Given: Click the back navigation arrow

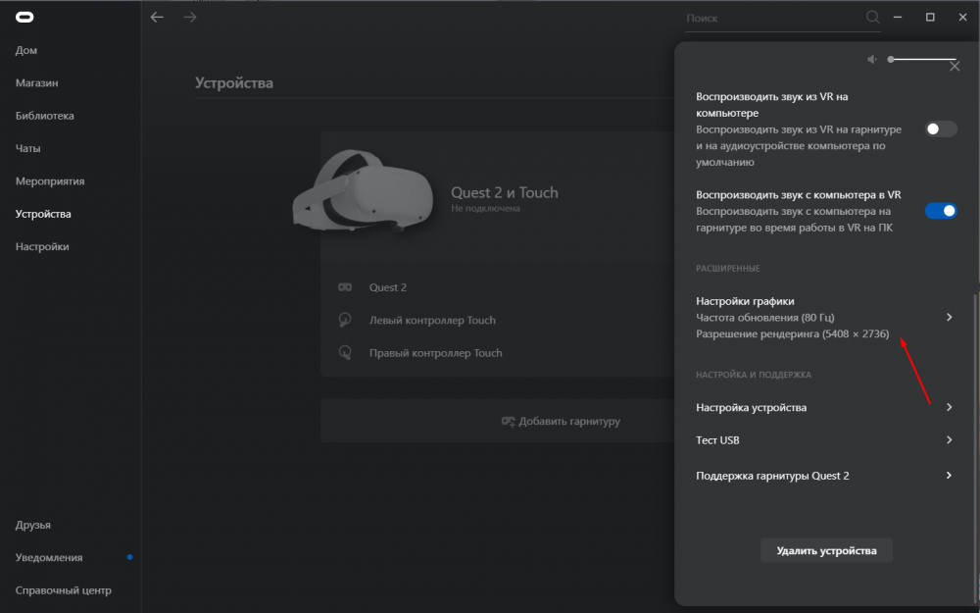Looking at the screenshot, I should [x=157, y=17].
